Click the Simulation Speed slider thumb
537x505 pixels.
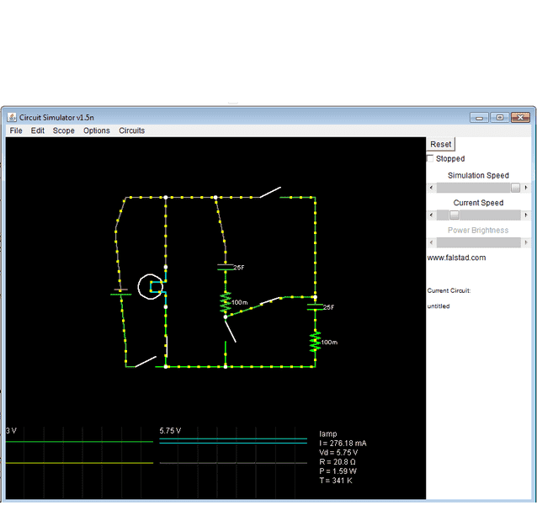click(x=515, y=188)
